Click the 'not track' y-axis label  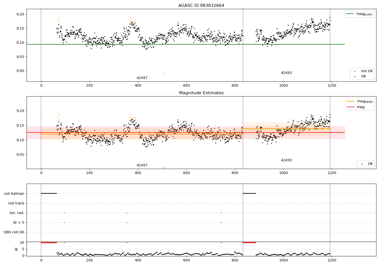16,203
